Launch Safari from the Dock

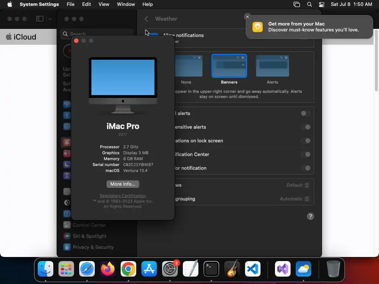pos(87,269)
